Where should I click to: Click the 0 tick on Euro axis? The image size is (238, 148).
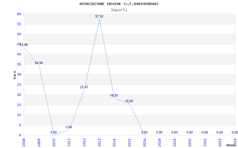pos(20,135)
